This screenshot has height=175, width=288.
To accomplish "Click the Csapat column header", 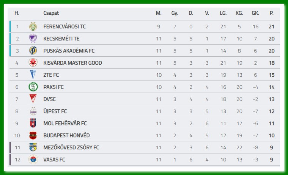I will [x=51, y=13].
